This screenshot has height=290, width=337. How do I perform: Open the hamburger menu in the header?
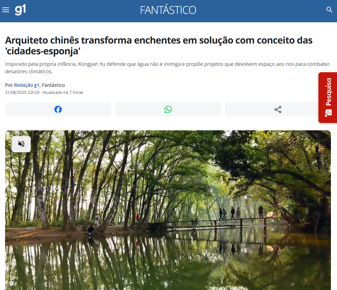coord(6,10)
